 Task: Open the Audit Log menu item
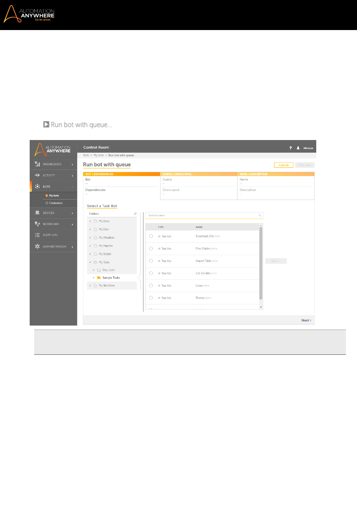pos(53,235)
